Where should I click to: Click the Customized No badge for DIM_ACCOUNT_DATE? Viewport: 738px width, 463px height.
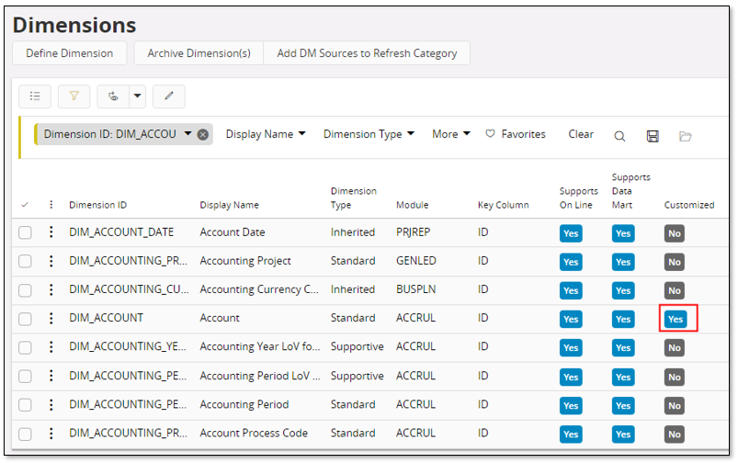675,233
